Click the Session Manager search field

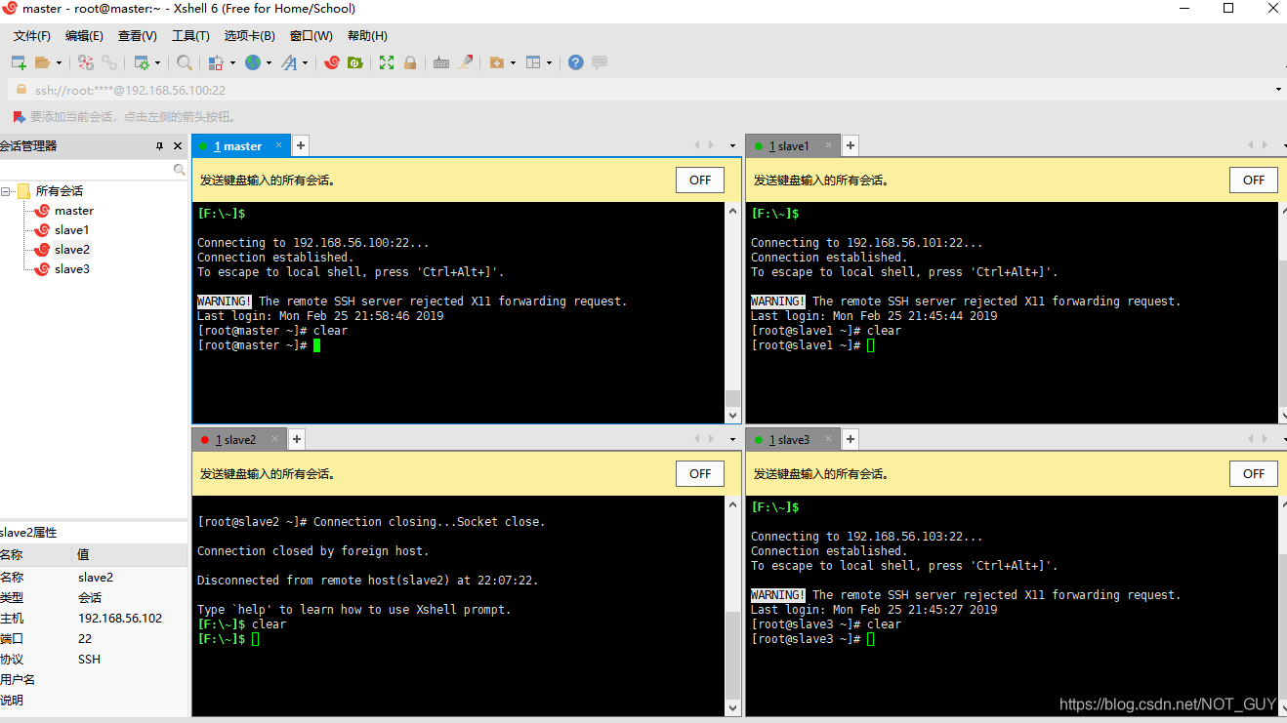click(x=86, y=170)
